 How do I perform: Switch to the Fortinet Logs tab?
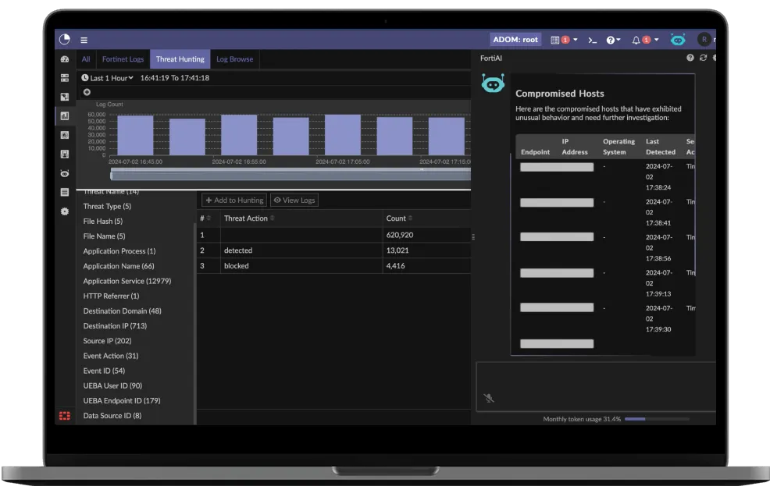click(x=123, y=59)
